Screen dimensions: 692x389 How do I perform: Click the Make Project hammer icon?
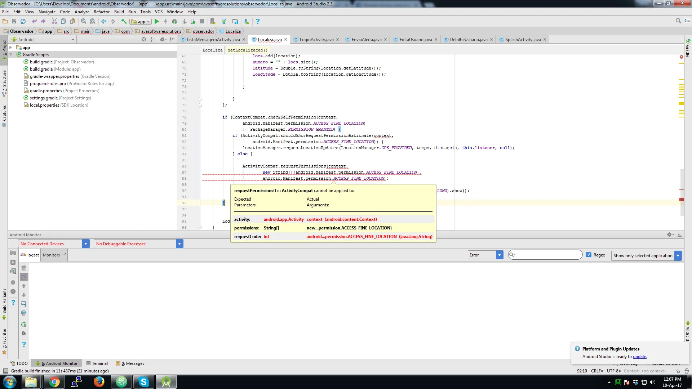pos(124,22)
